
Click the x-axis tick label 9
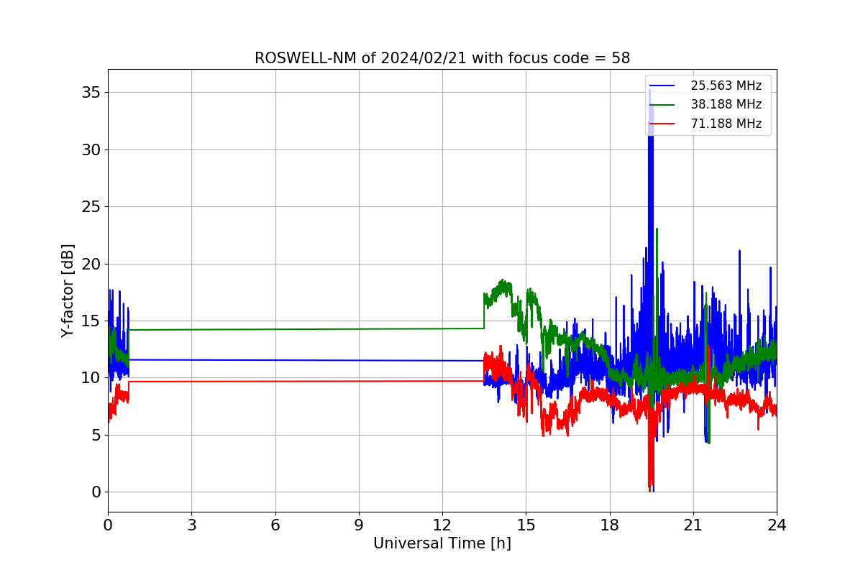click(x=359, y=525)
